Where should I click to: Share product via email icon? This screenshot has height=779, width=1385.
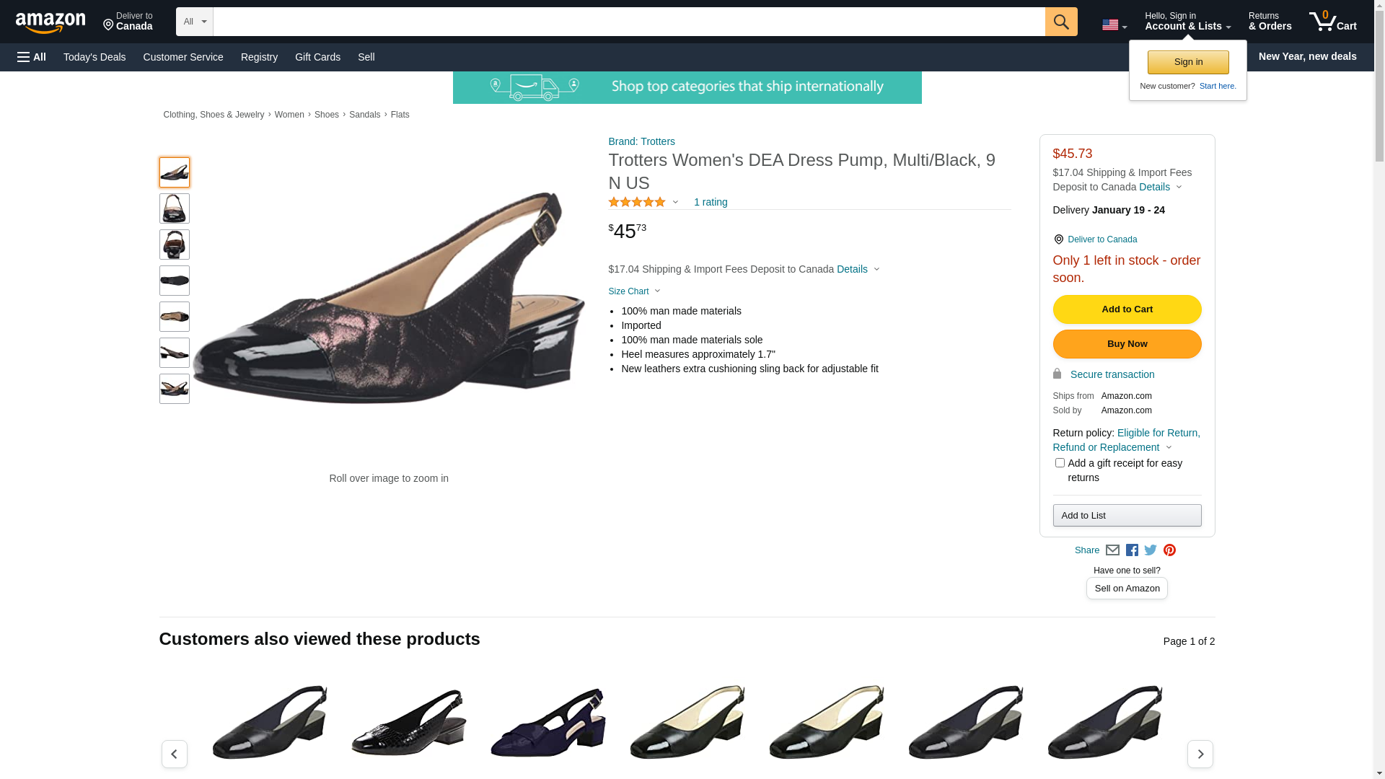[x=1112, y=550]
